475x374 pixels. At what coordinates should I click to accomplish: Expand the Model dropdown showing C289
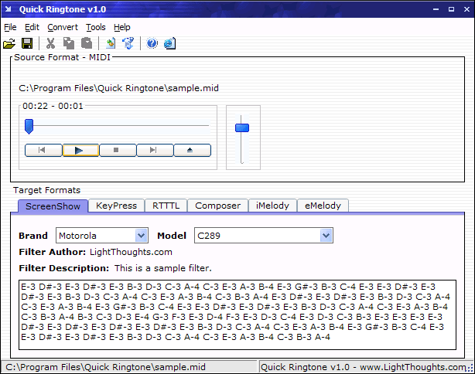pos(326,236)
